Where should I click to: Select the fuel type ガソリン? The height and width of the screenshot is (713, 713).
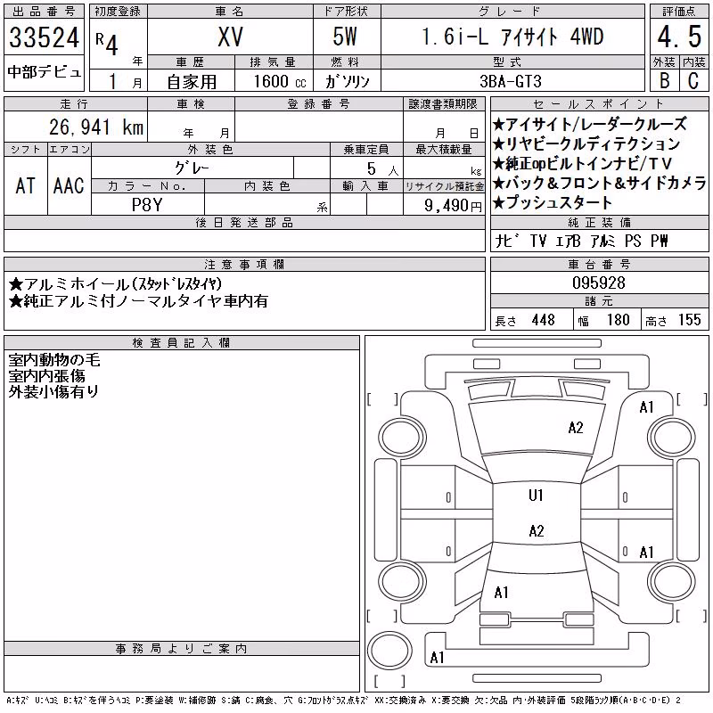click(347, 81)
